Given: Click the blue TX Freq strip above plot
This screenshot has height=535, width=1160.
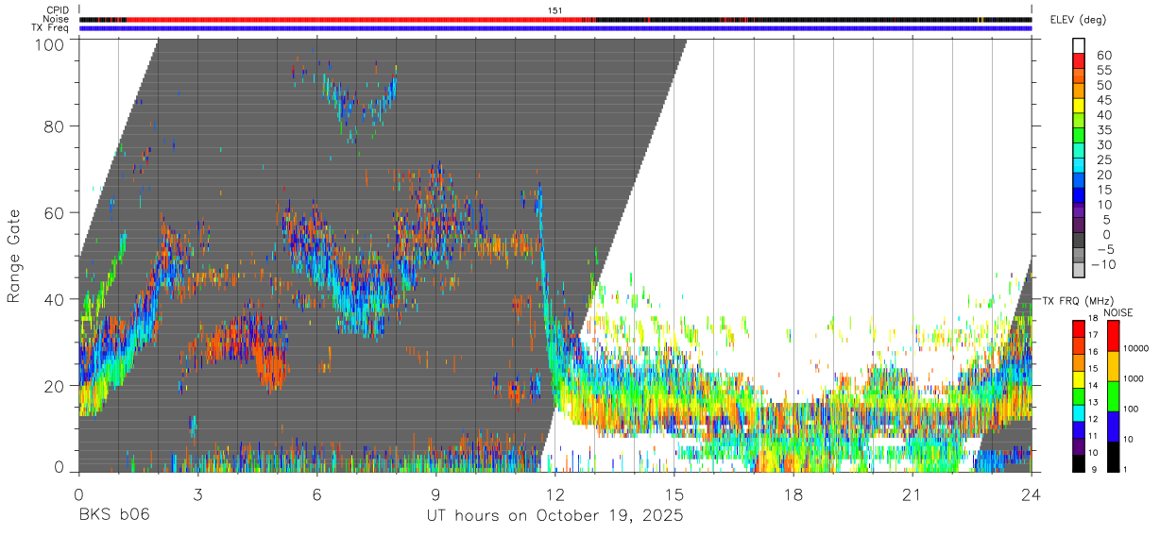Looking at the screenshot, I should (555, 28).
